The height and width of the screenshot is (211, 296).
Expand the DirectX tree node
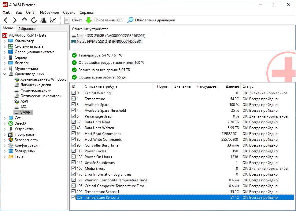(5, 123)
